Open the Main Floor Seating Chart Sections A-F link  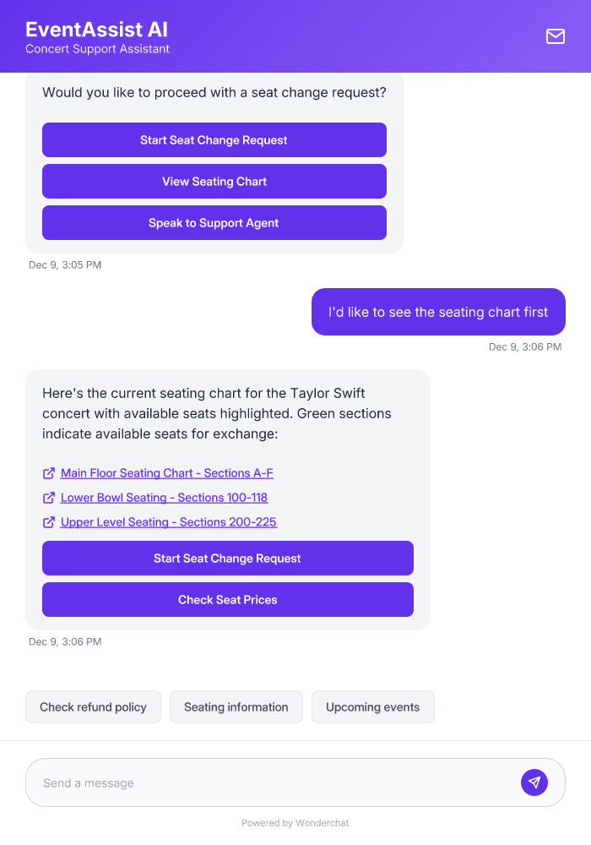[x=166, y=473]
